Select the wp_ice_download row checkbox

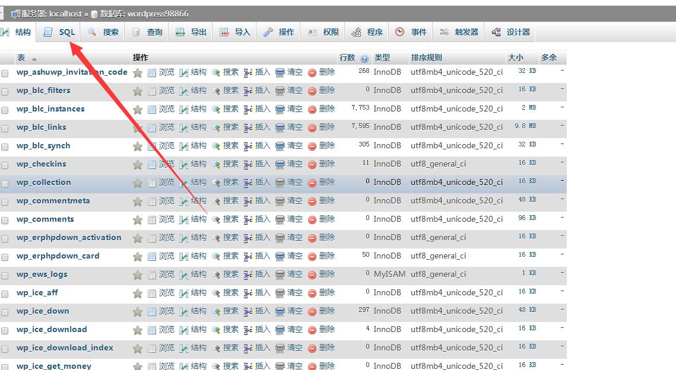tap(5, 331)
